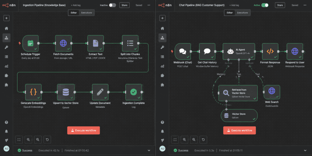
Task: Reset zoom on Chat Pipeline canvas
Action: (x=203, y=140)
